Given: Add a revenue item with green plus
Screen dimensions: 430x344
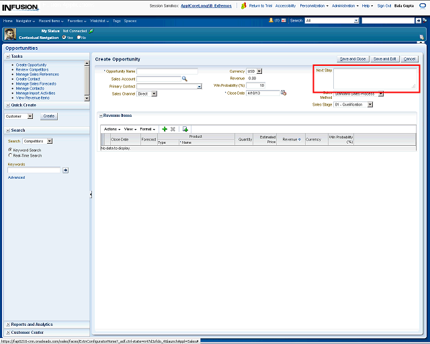Looking at the screenshot, I should tap(165, 128).
